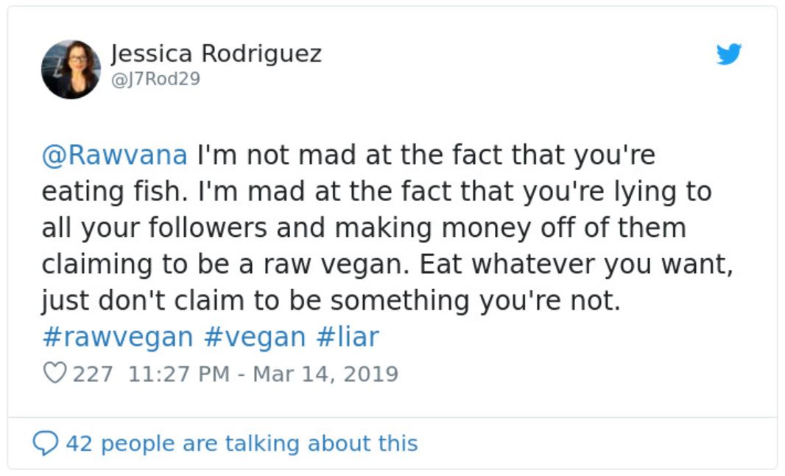
Task: Open the @Rawvana mention
Action: 115,155
